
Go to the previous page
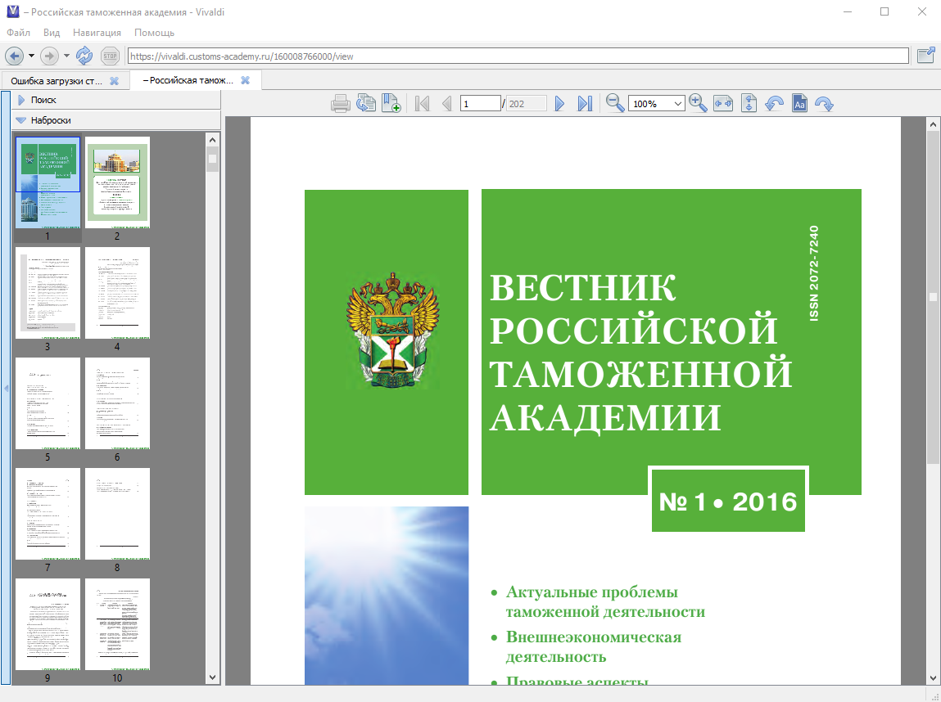(x=446, y=104)
